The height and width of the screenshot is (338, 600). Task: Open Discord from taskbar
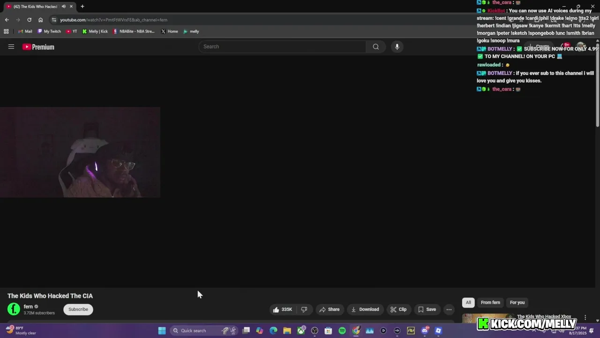tap(425, 330)
